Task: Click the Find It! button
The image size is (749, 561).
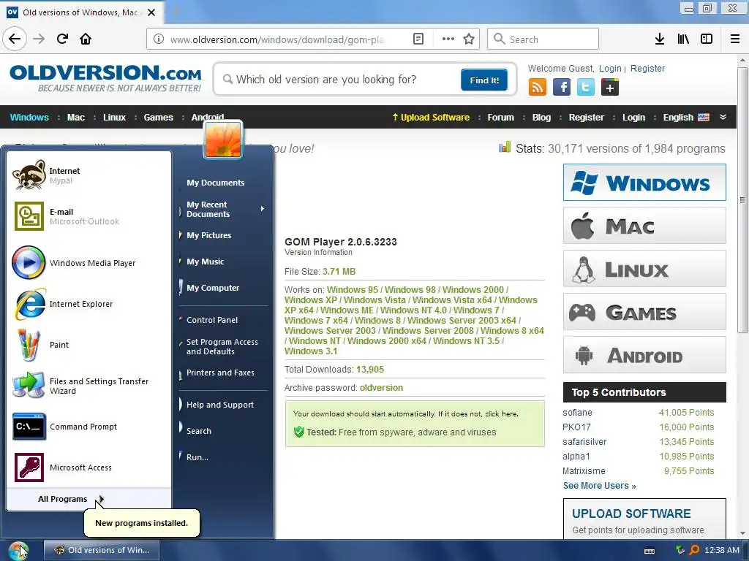Action: [484, 80]
